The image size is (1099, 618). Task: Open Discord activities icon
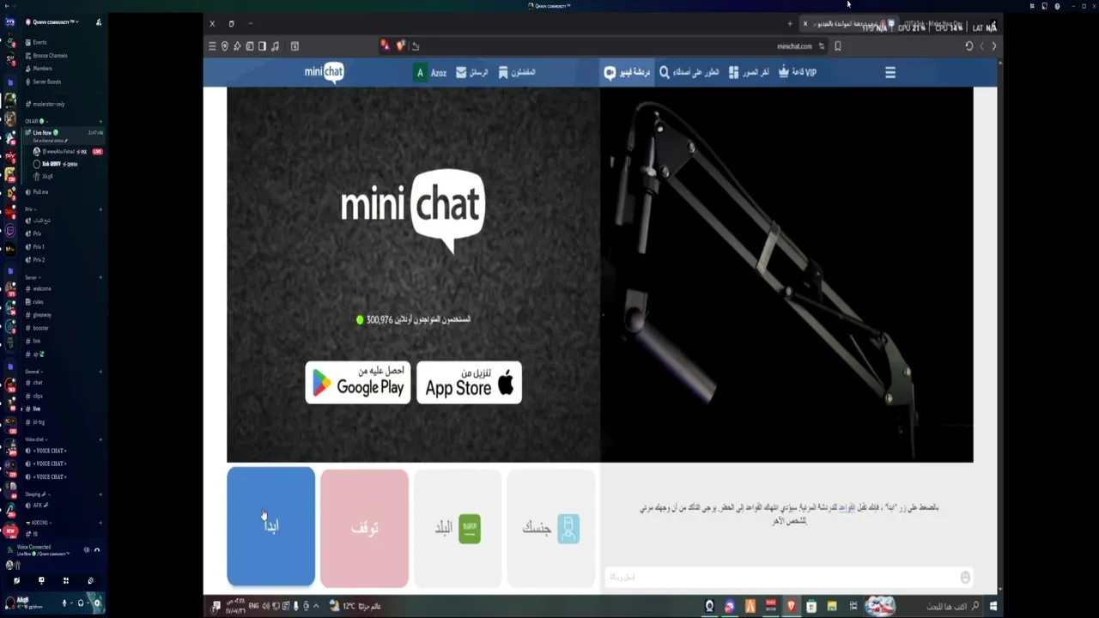(x=66, y=581)
